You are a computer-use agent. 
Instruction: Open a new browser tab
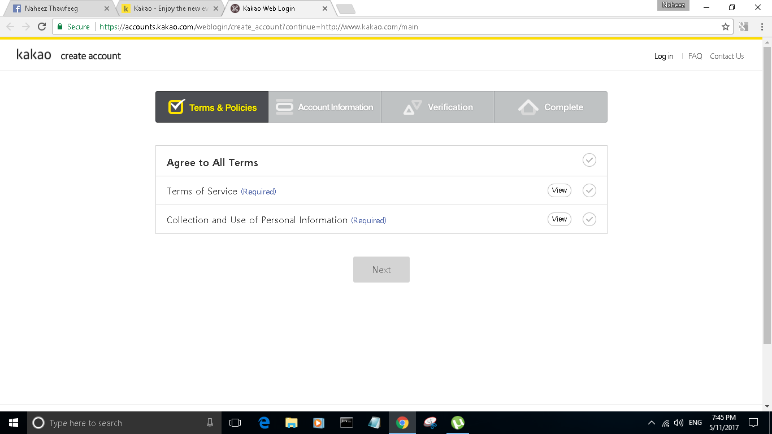point(345,8)
